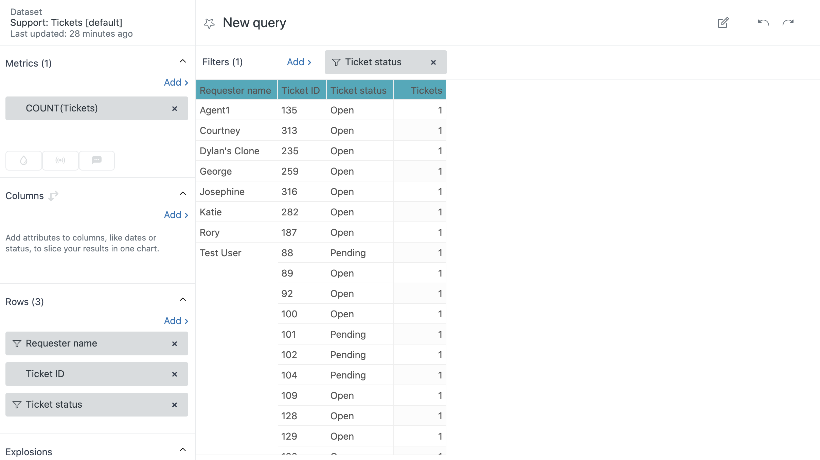Click ticket ID 313 cell
This screenshot has height=460, width=820.
[302, 130]
